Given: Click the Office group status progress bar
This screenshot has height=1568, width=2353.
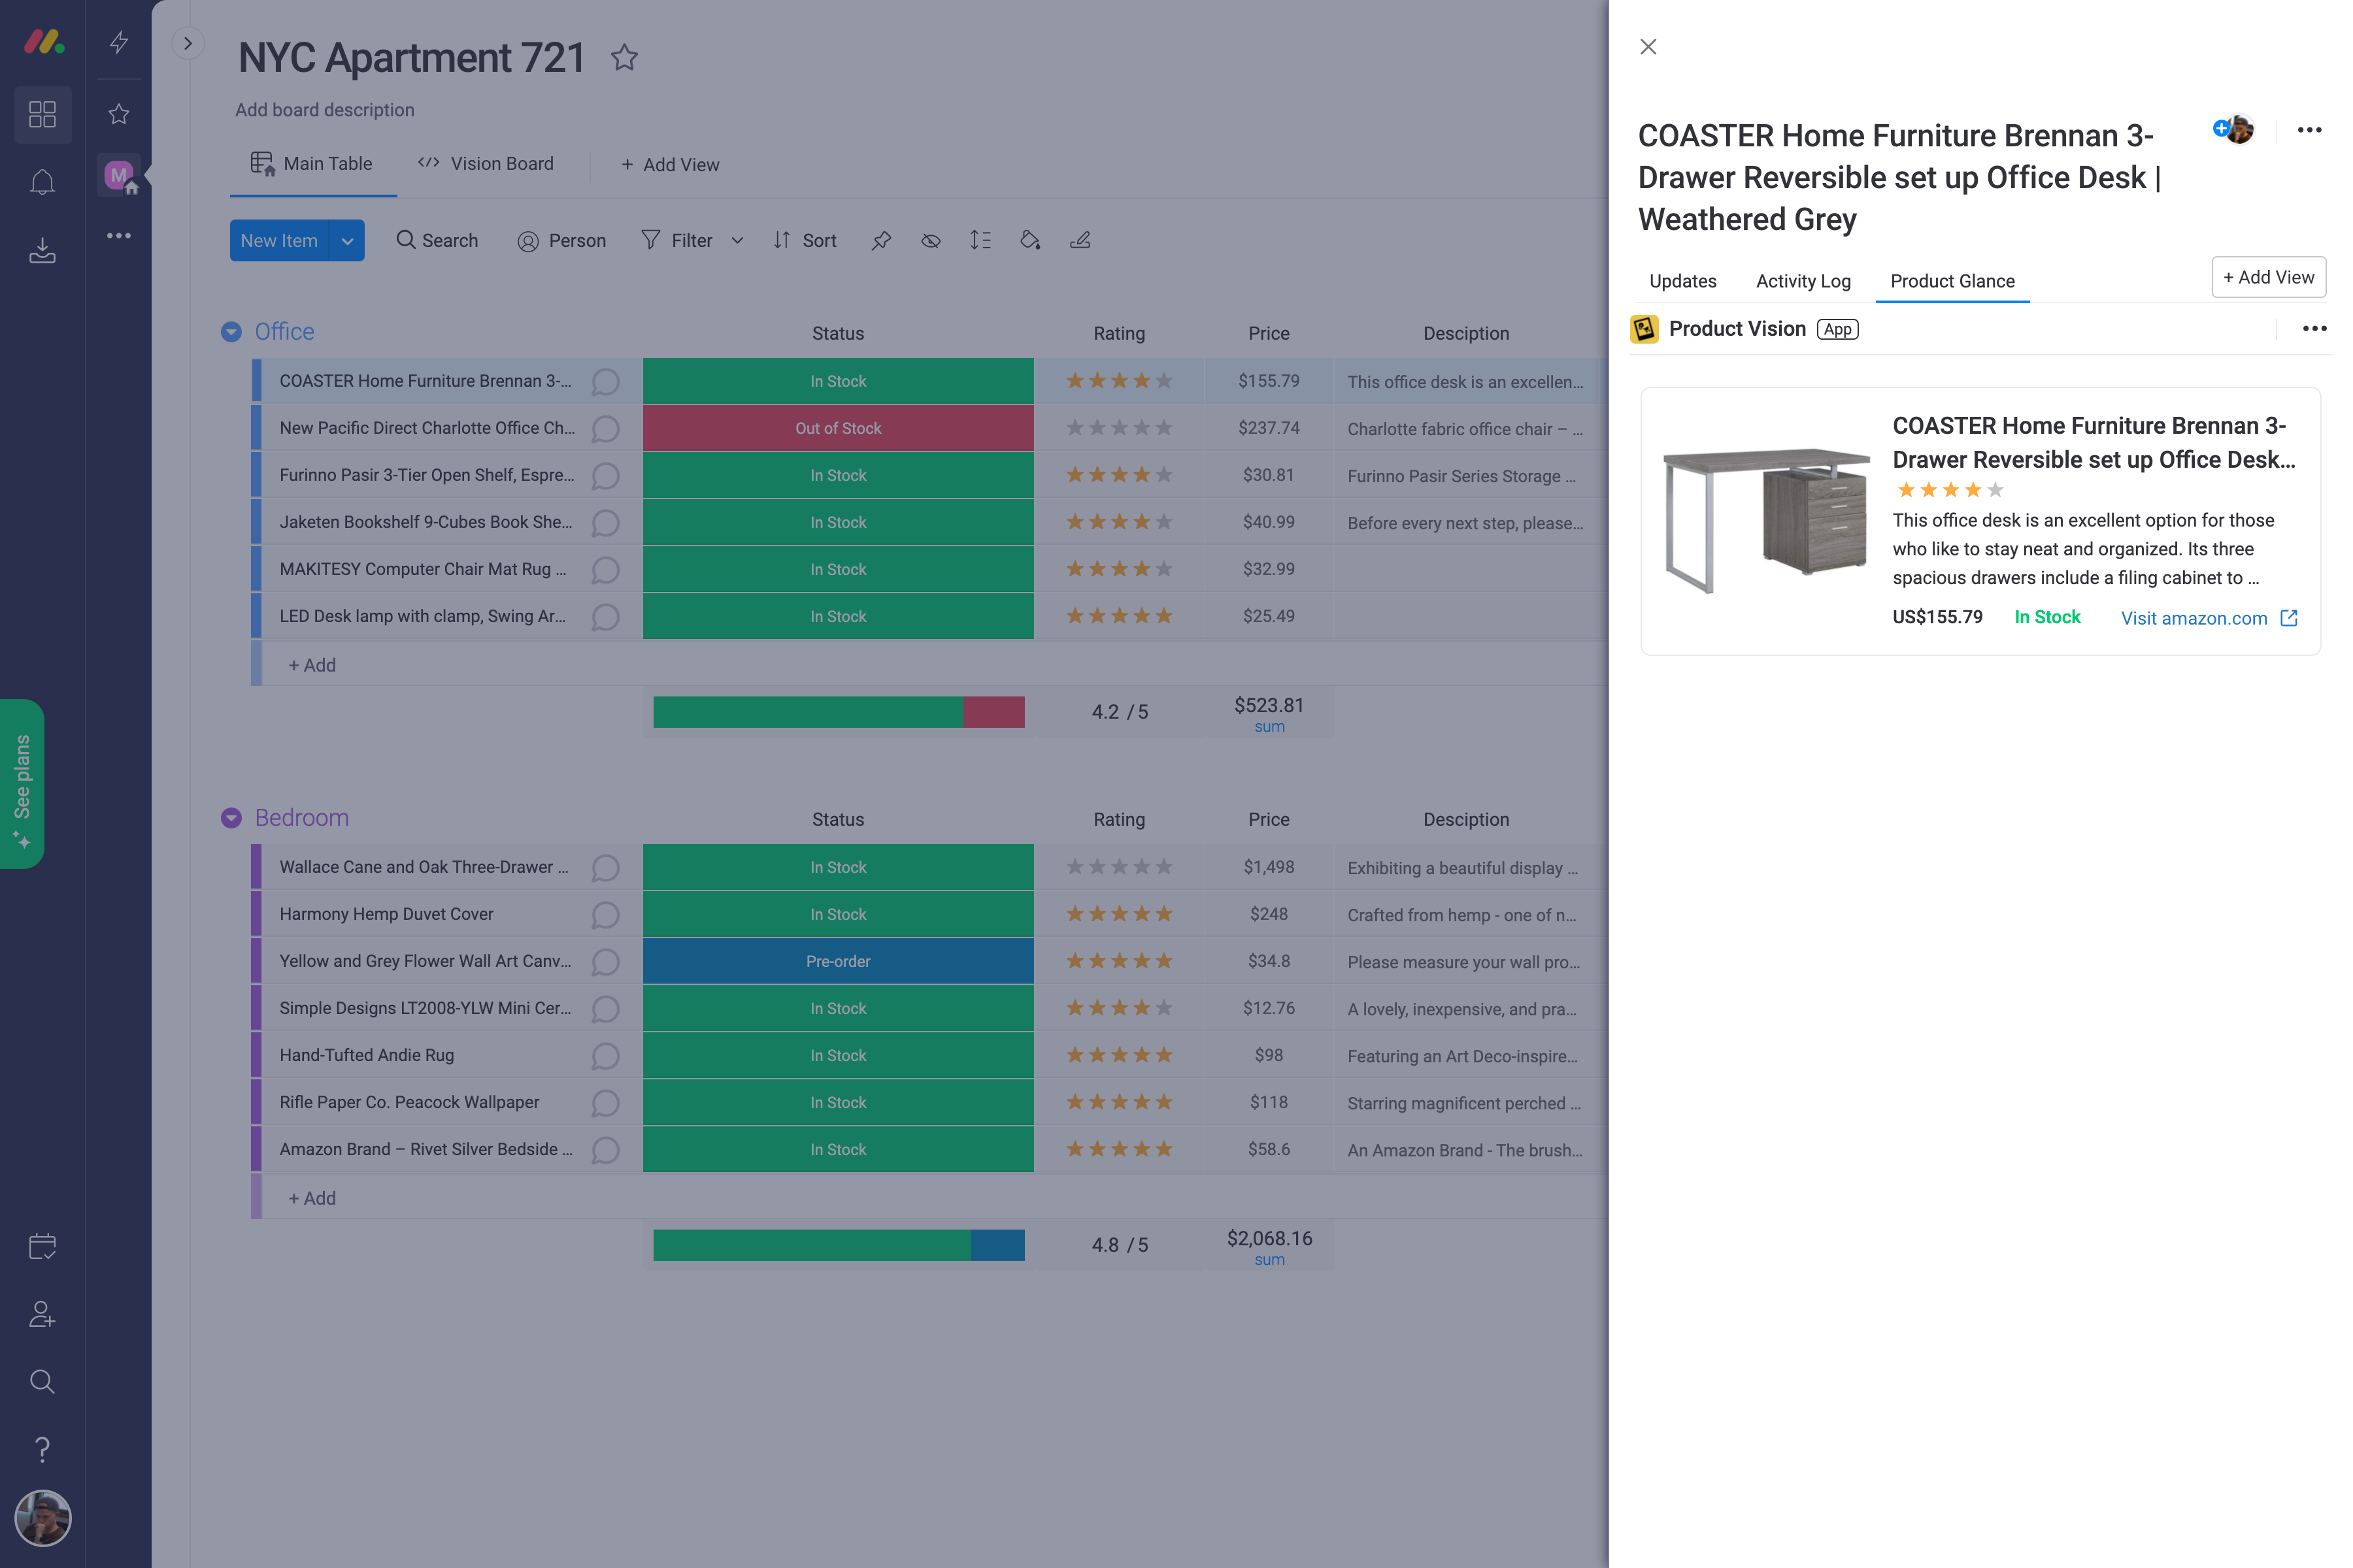Looking at the screenshot, I should (837, 711).
